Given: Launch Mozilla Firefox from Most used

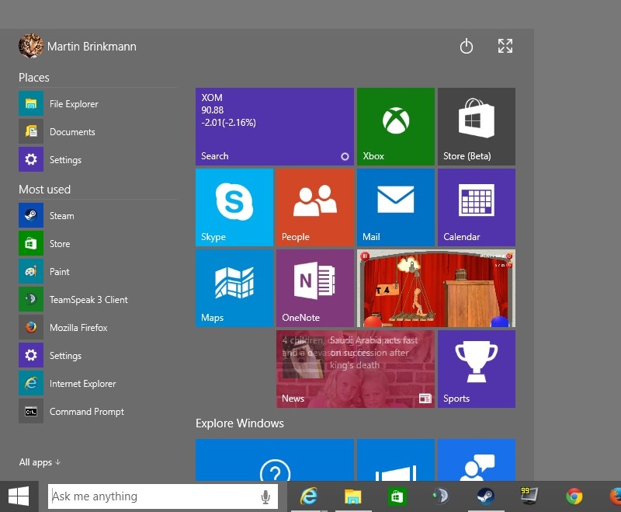Looking at the screenshot, I should [x=98, y=328].
